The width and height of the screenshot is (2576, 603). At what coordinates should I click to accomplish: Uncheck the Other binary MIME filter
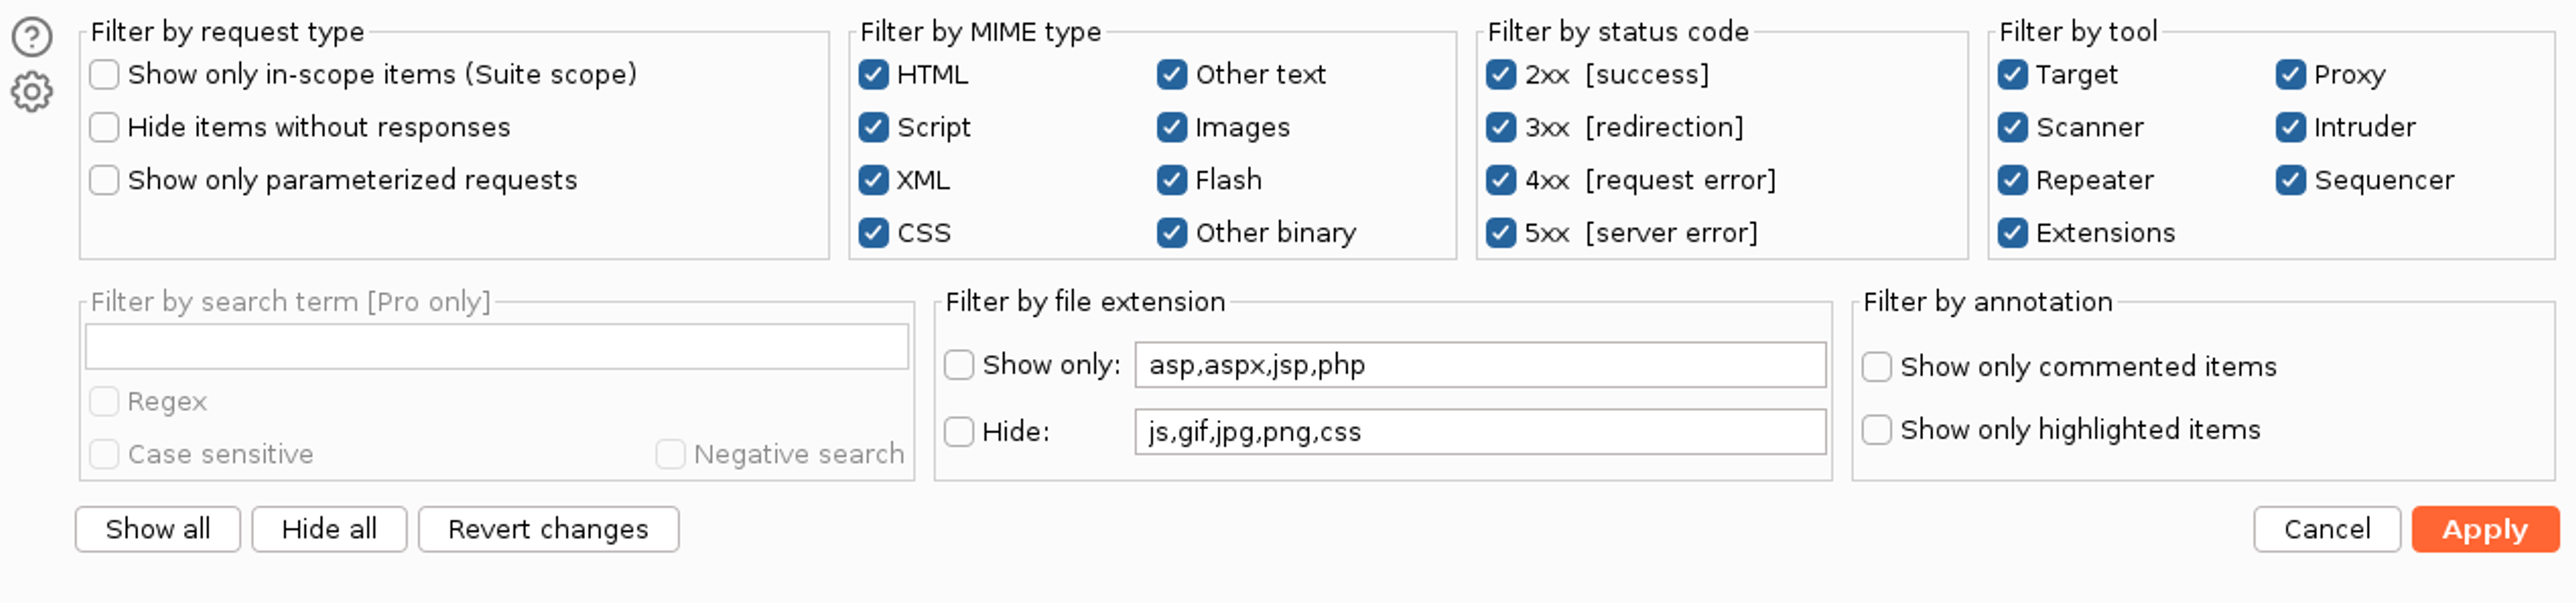[x=1171, y=233]
